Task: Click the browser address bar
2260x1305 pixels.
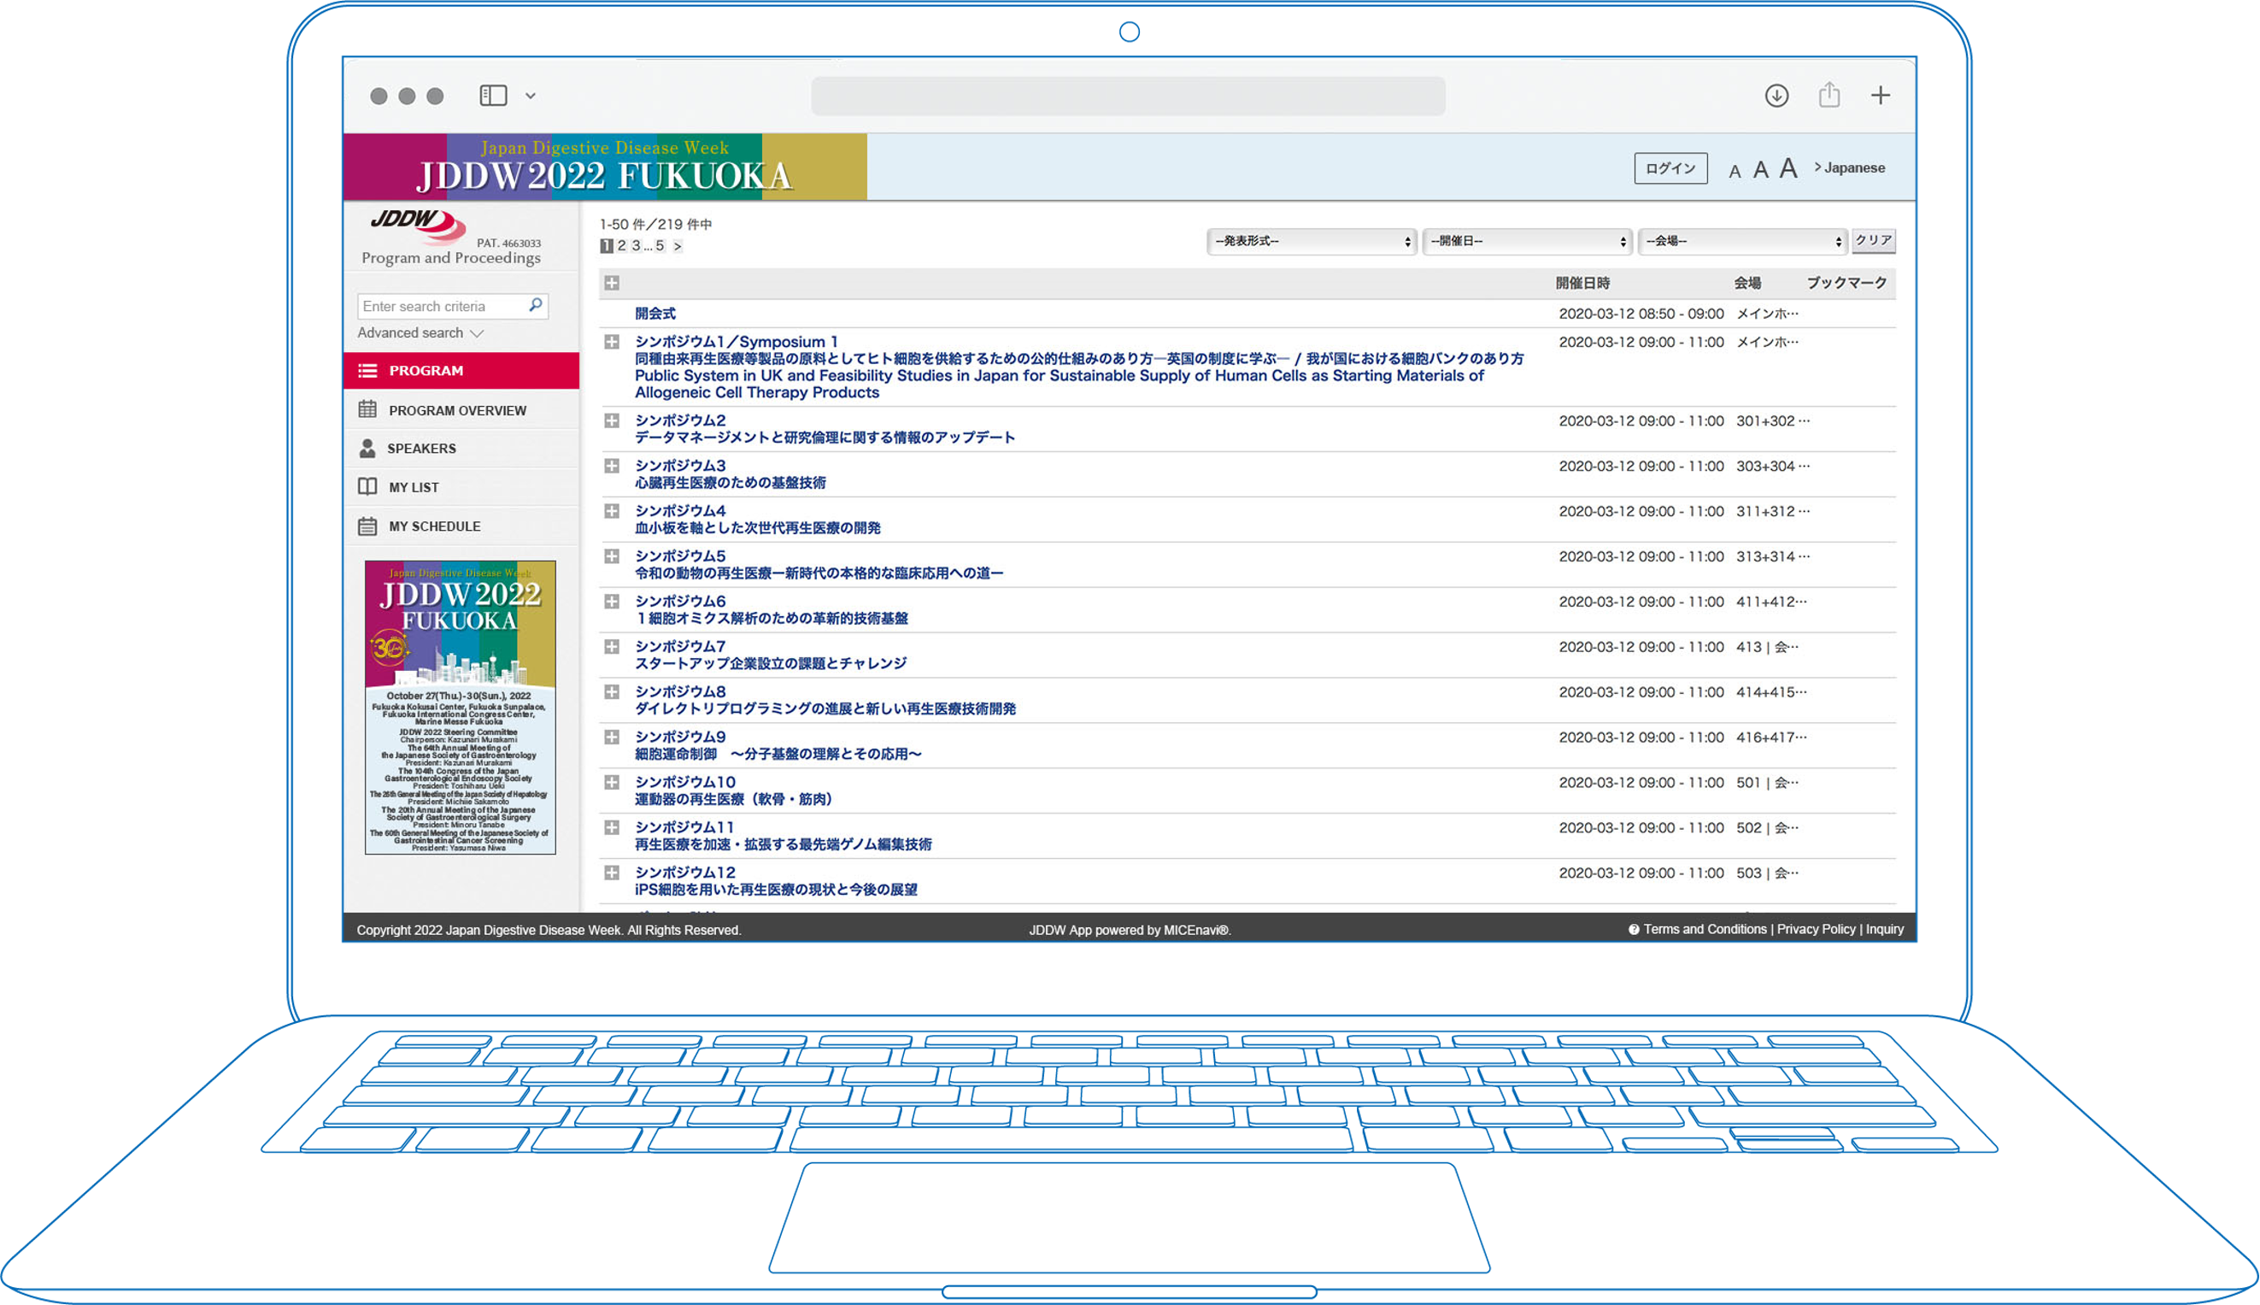Action: [x=1127, y=96]
